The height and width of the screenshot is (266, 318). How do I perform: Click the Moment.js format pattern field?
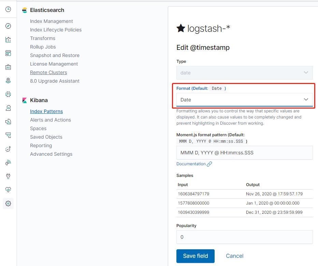[244, 153]
